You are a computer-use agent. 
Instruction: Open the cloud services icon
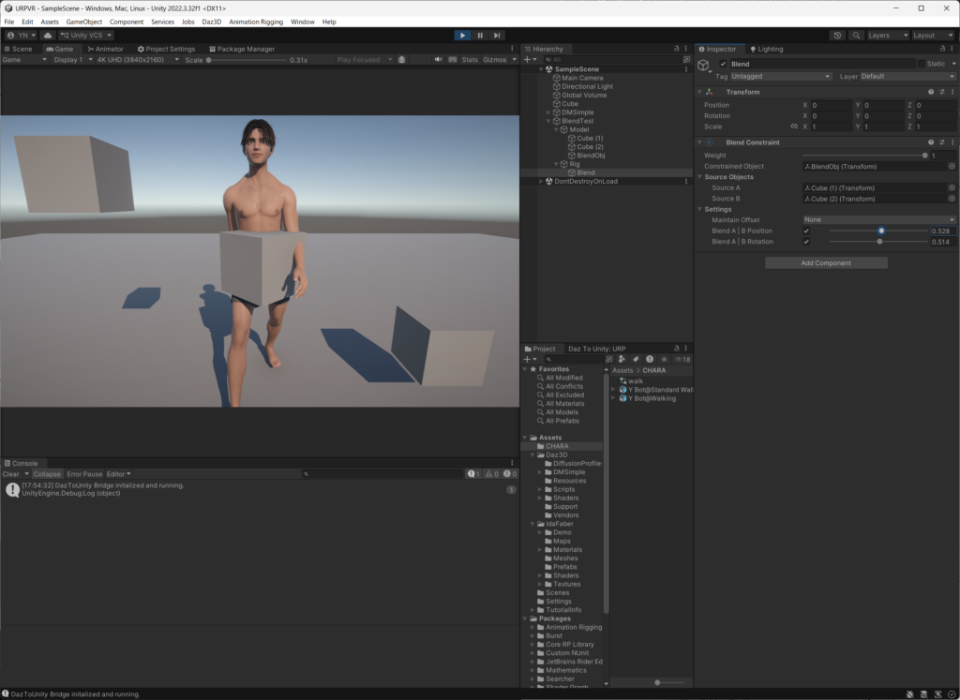(x=47, y=35)
